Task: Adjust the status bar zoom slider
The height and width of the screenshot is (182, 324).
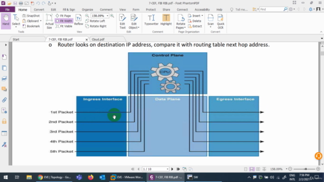Action: coord(305,169)
